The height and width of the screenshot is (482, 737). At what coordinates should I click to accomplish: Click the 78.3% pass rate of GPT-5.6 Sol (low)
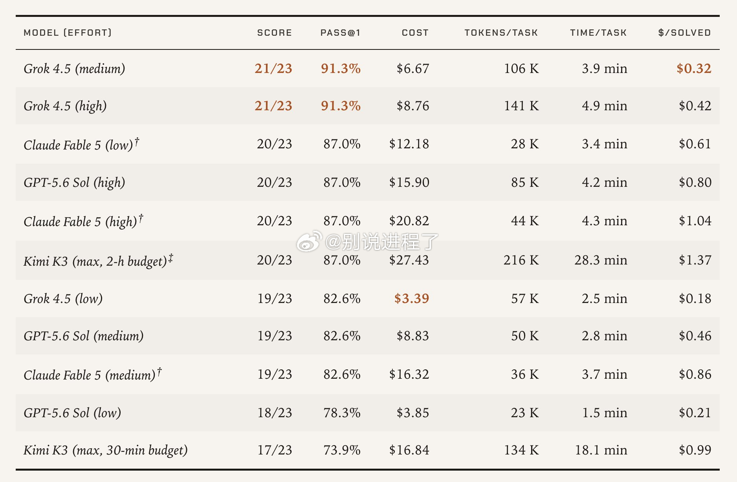342,413
